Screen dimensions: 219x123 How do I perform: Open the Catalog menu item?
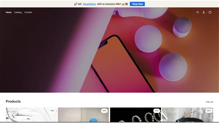point(18,12)
